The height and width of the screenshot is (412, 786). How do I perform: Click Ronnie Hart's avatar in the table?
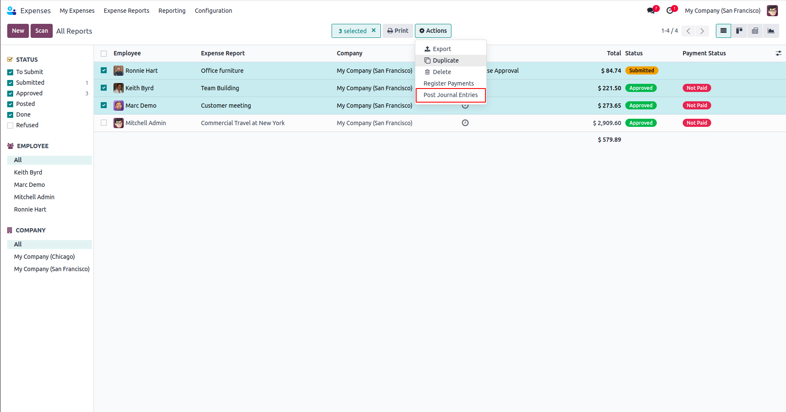tap(119, 71)
